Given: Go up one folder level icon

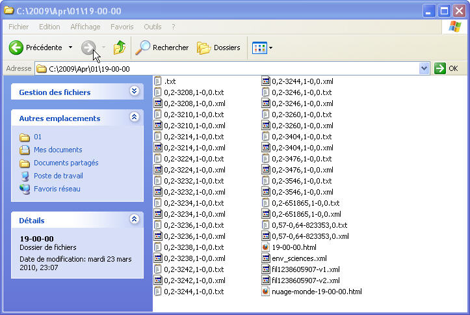Looking at the screenshot, I should click(x=120, y=48).
